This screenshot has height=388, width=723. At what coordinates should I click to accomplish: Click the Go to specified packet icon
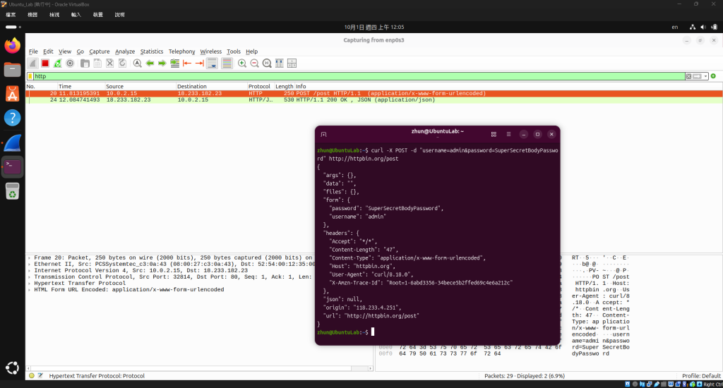click(x=175, y=63)
